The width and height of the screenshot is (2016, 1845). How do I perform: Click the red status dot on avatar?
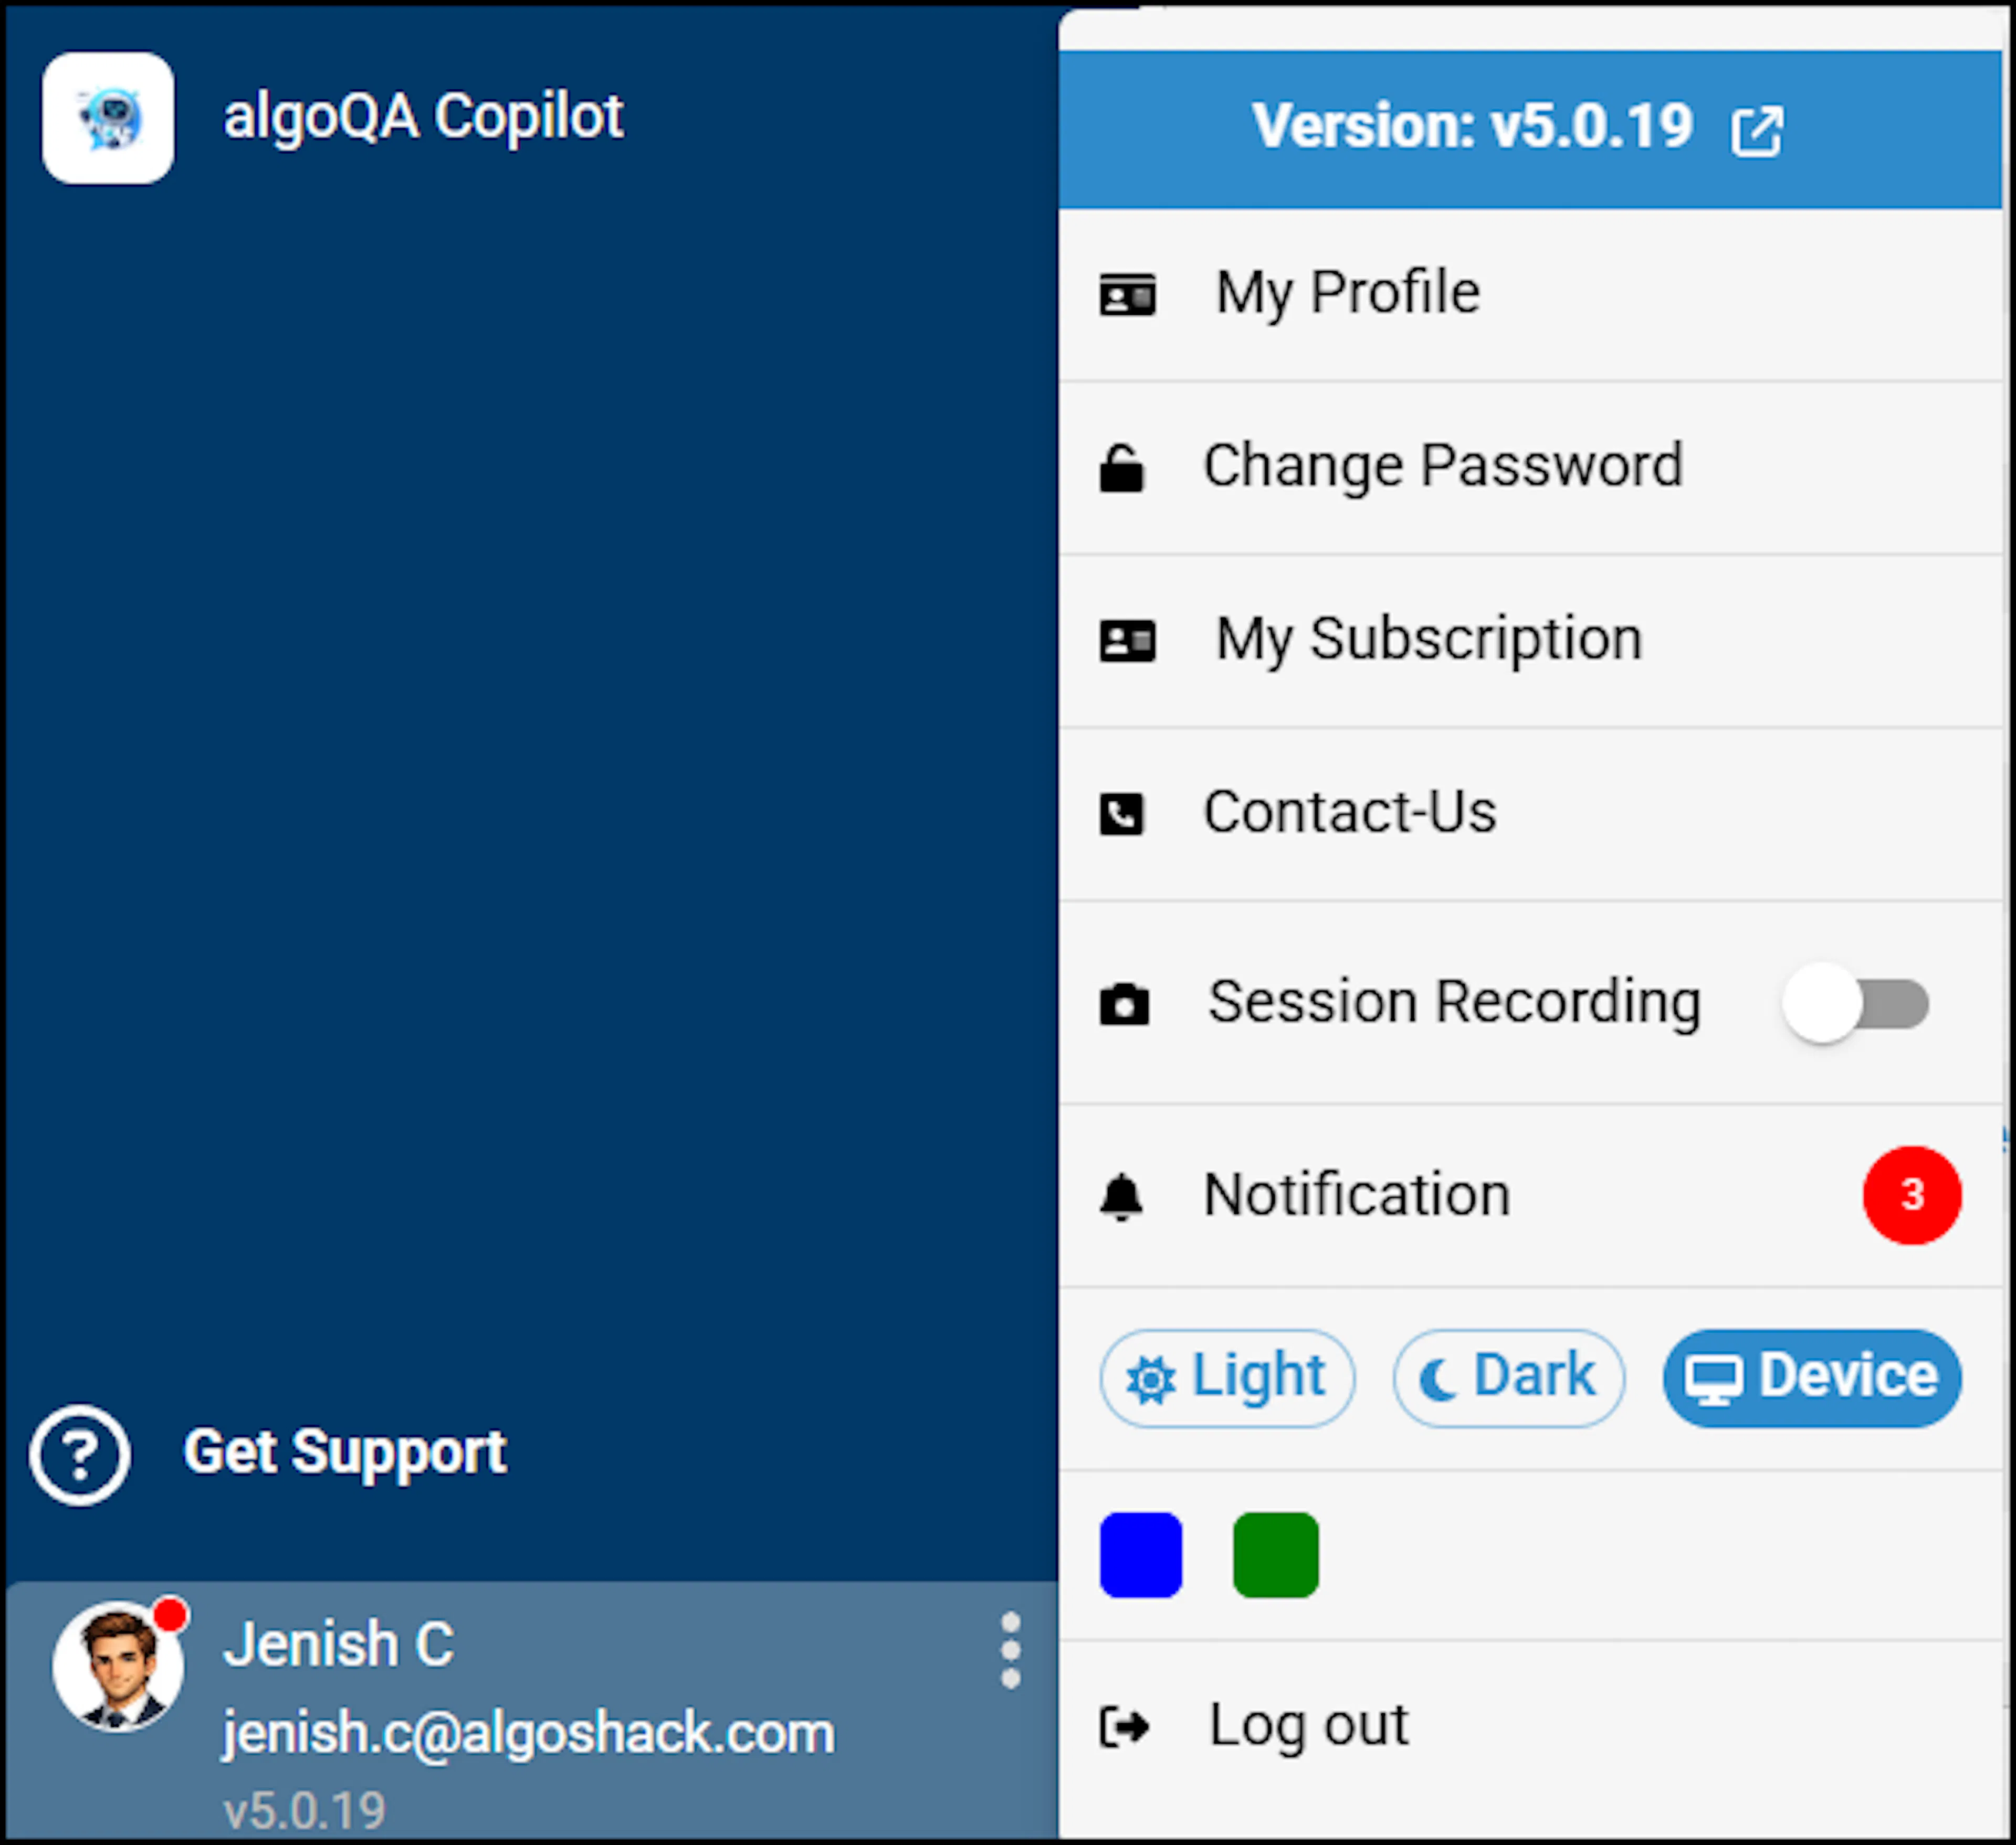(x=171, y=1615)
